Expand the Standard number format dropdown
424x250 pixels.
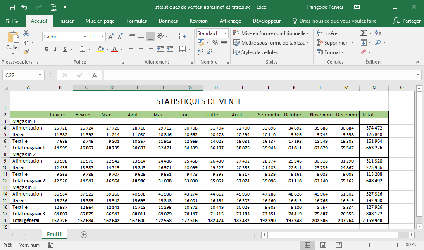225,33
